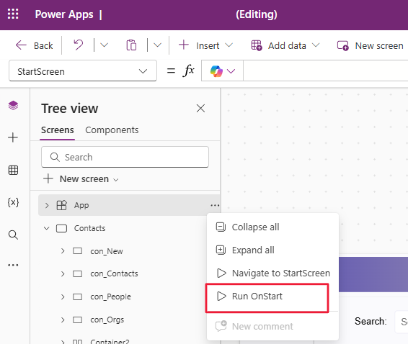408x344 pixels.
Task: Click the Power Apps title
Action: pyautogui.click(x=64, y=14)
